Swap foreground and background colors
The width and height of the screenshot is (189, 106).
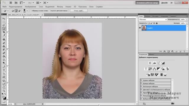5,94
